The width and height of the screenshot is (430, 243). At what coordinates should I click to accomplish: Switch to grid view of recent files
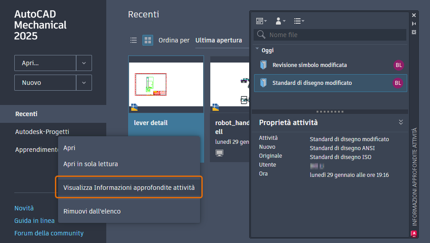pos(148,40)
